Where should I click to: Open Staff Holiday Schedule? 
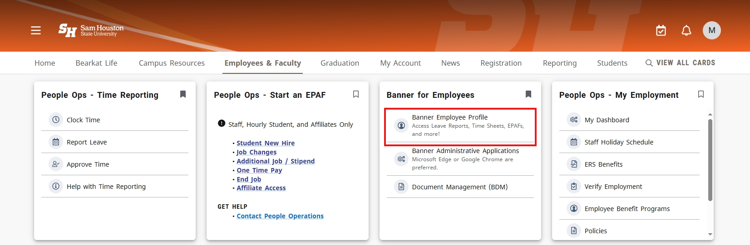pyautogui.click(x=629, y=142)
